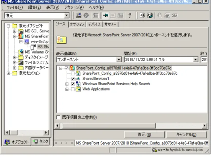
Task: Uncheck the SharedServices1 checkbox
Action: 73,79
